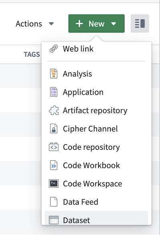The image size is (160, 235).
Task: Click the caret on the New button
Action: point(114,24)
